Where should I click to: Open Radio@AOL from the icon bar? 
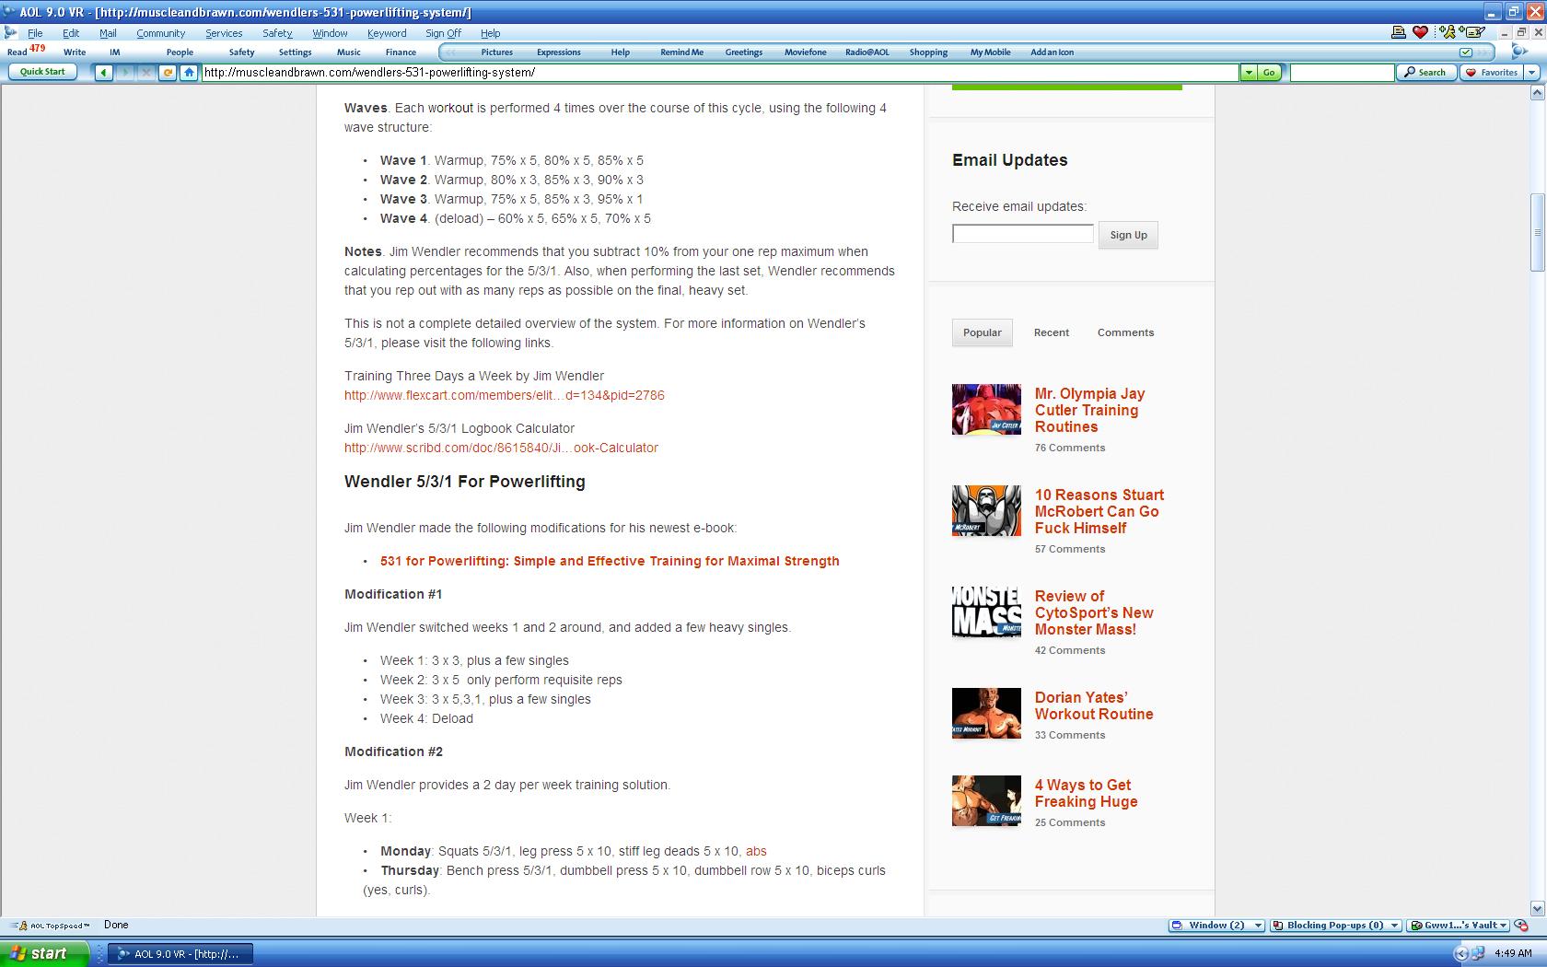pyautogui.click(x=867, y=52)
